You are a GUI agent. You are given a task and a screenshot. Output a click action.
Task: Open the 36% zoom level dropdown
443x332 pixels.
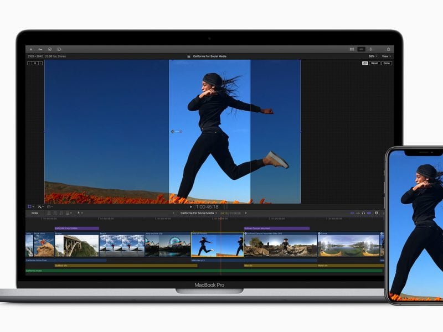(x=373, y=56)
